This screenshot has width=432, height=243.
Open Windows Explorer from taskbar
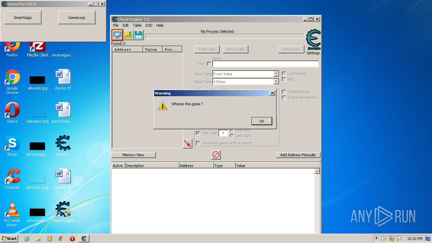click(x=38, y=239)
